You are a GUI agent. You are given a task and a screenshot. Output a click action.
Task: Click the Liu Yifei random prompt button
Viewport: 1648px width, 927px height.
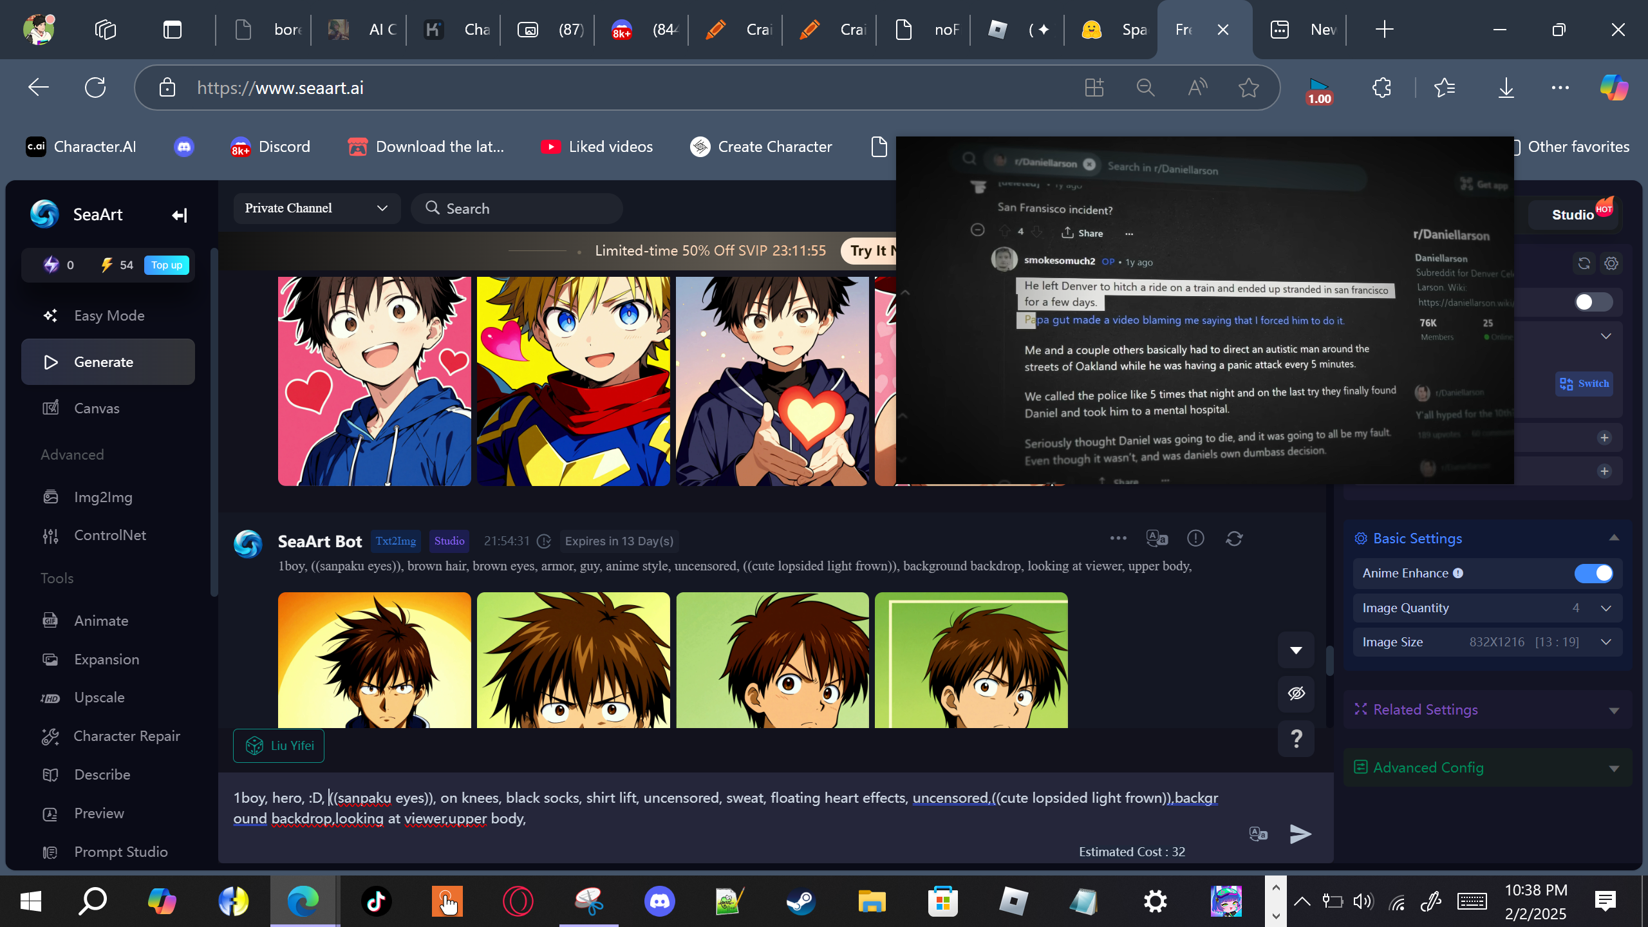(279, 745)
